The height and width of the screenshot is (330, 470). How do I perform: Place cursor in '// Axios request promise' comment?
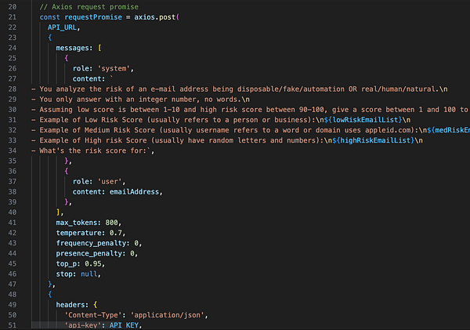coord(89,6)
